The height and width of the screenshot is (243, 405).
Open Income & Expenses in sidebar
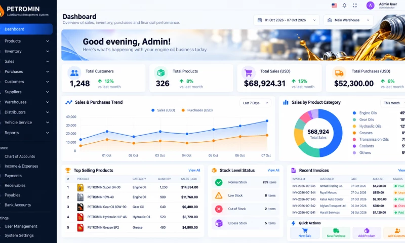[21, 167]
